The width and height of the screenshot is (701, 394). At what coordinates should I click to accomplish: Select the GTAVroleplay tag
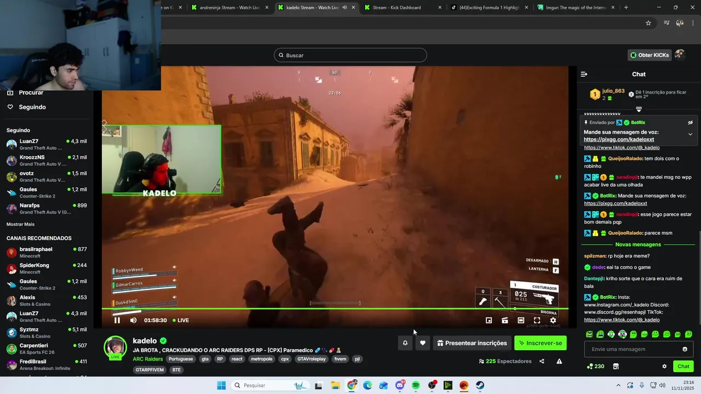pyautogui.click(x=312, y=359)
